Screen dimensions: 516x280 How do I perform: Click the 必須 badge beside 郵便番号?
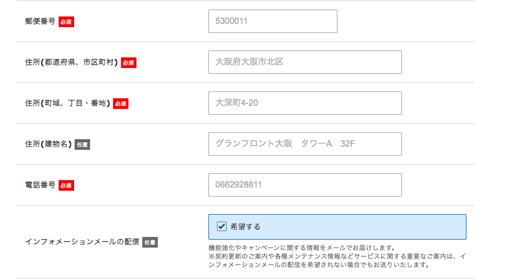pos(66,22)
